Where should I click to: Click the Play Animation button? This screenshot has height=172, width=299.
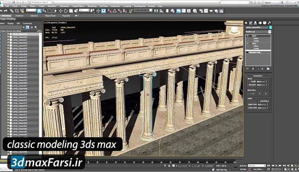pos(276,166)
